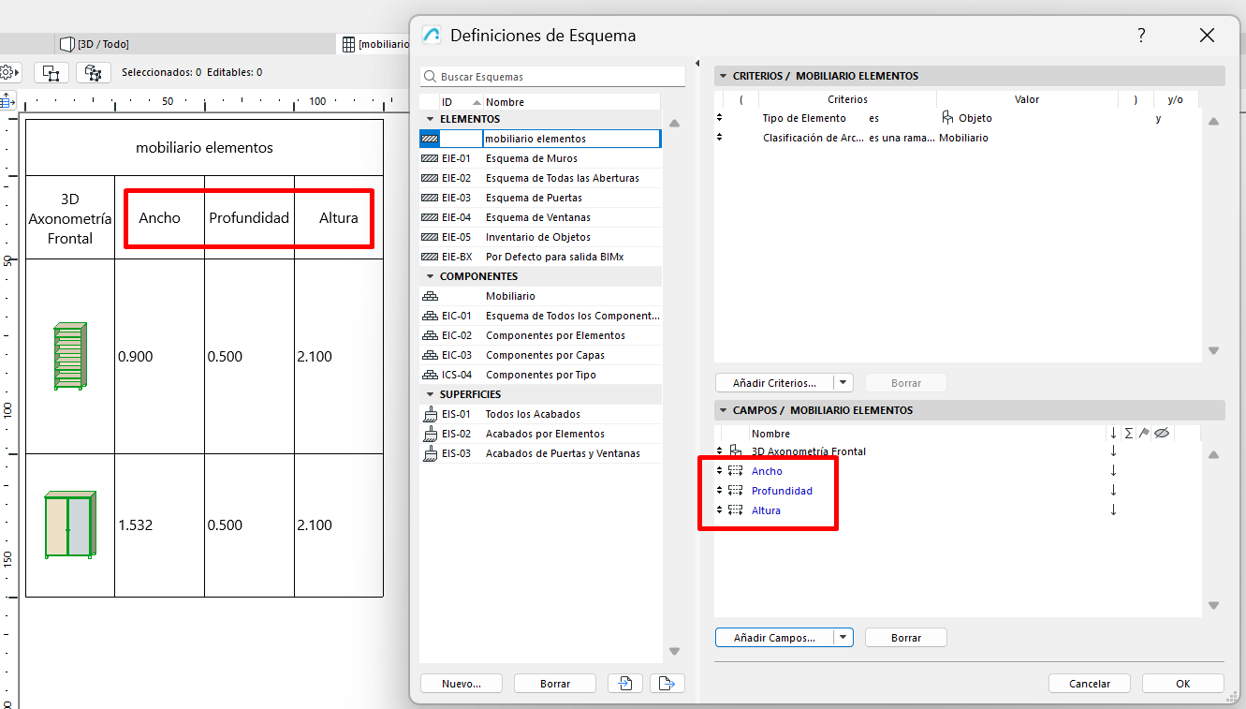The width and height of the screenshot is (1246, 709).
Task: Open the Añadir Criterios dropdown arrow
Action: tap(843, 383)
